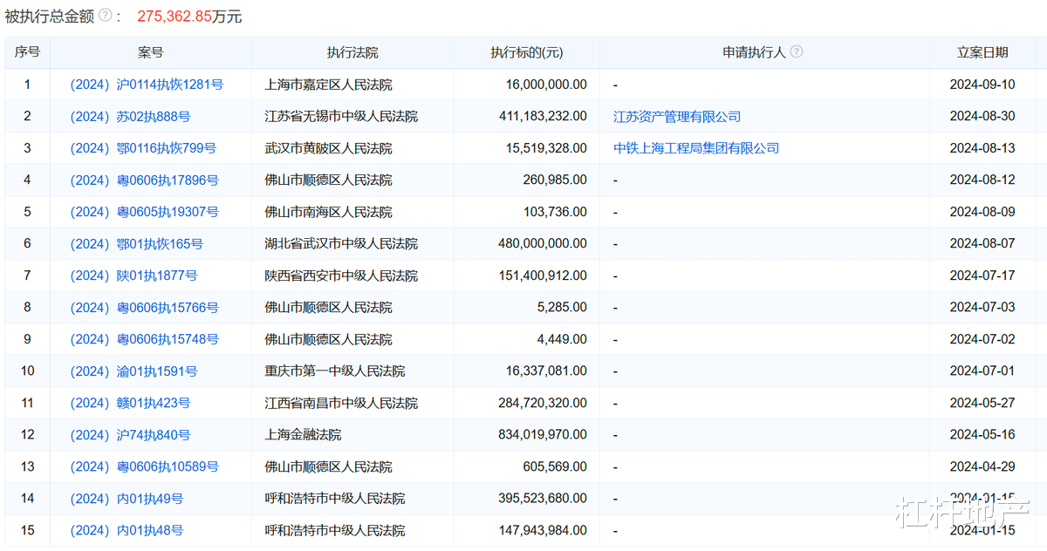This screenshot has width=1047, height=551.
Task: Click amount 411,183,232.00
Action: click(543, 117)
